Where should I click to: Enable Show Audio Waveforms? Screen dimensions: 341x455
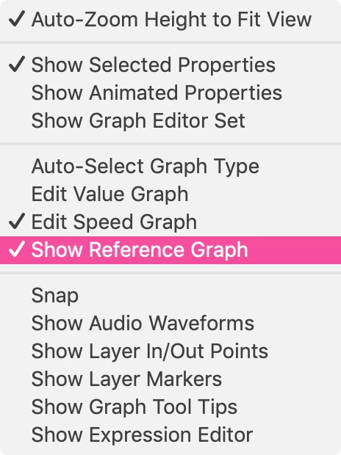coord(170,323)
